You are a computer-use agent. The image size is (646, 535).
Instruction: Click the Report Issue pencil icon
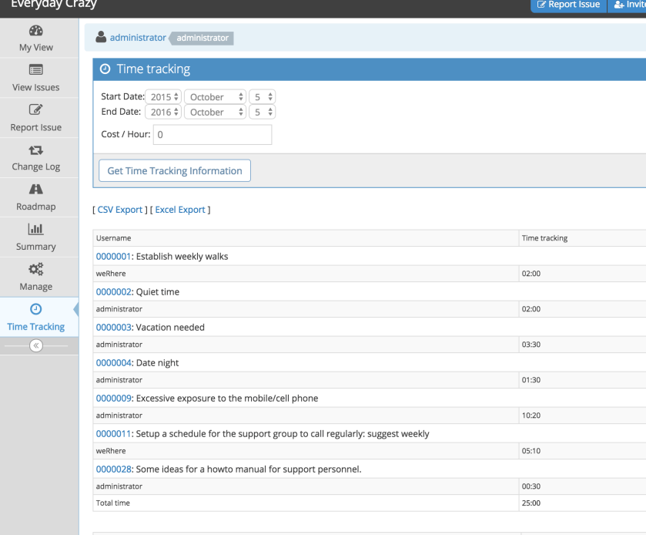click(x=35, y=109)
